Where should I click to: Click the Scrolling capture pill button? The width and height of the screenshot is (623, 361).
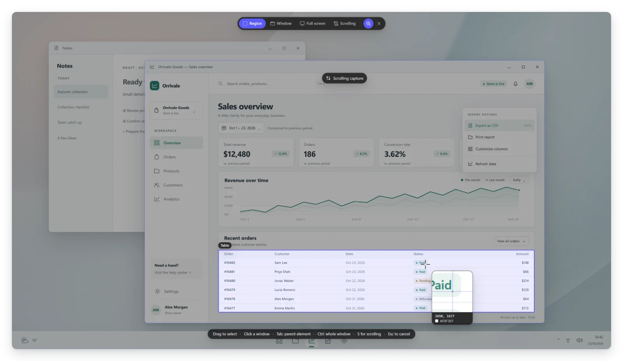pyautogui.click(x=345, y=78)
